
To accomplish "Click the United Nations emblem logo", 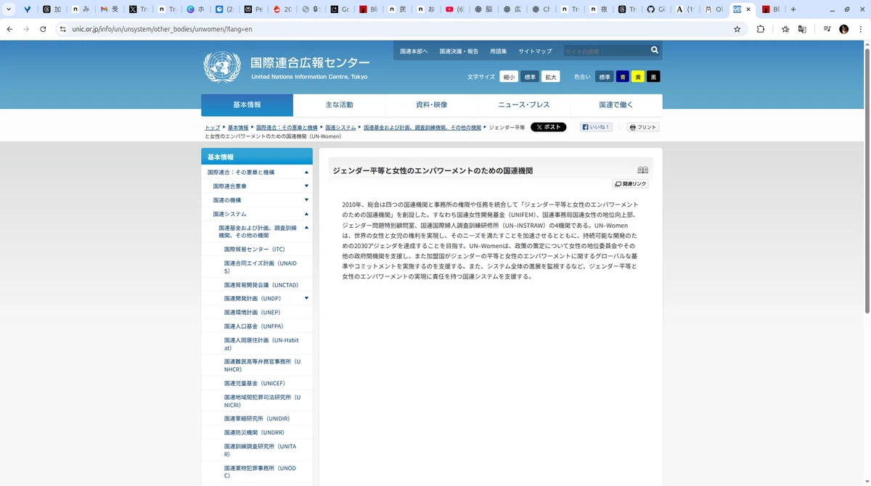I will (x=222, y=67).
